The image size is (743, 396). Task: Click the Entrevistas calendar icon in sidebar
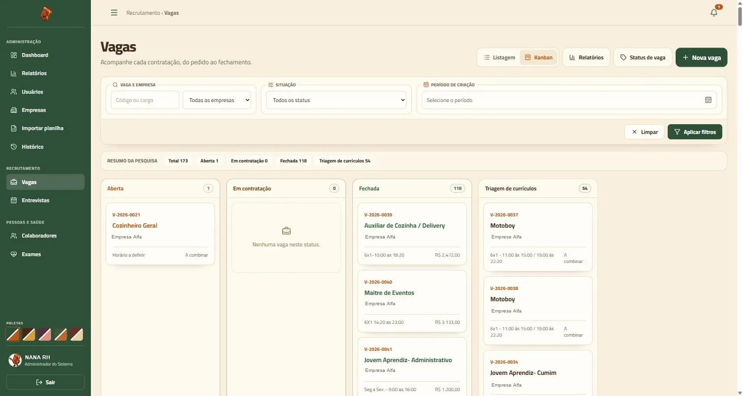coord(14,200)
